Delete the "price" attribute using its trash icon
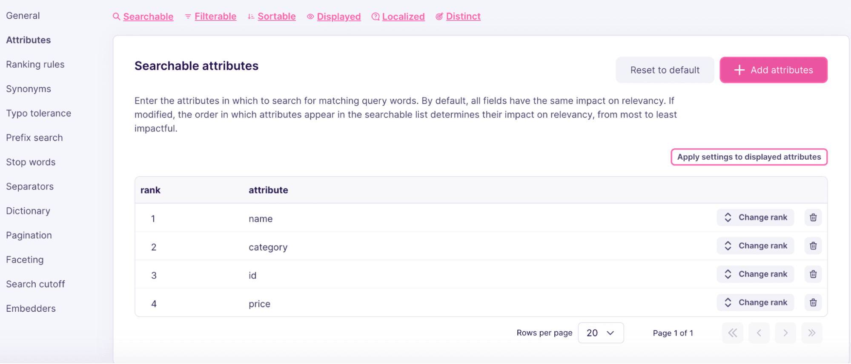Image resolution: width=851 pixels, height=364 pixels. (813, 302)
